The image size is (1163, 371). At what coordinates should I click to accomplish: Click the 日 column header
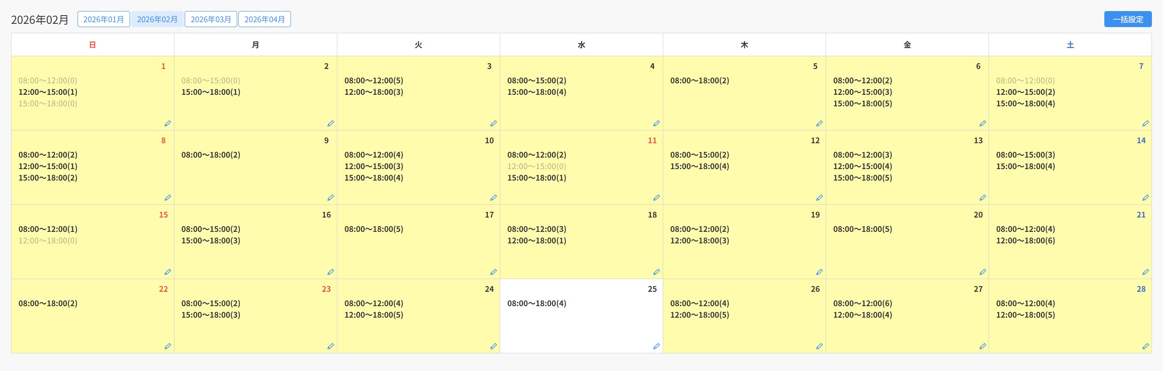[93, 45]
